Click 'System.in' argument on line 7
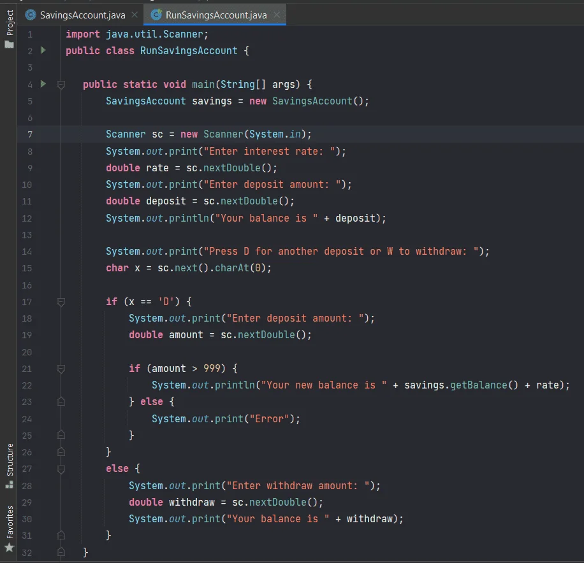Viewport: 584px width, 563px height. (x=275, y=134)
